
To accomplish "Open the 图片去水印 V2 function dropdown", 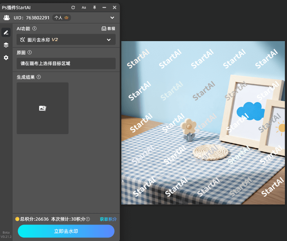I will [x=66, y=40].
